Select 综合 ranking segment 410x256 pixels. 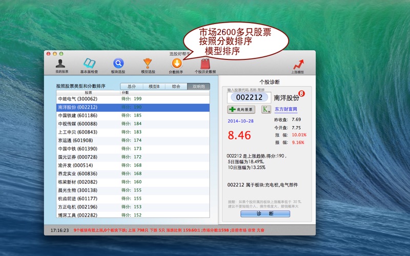coord(176,87)
